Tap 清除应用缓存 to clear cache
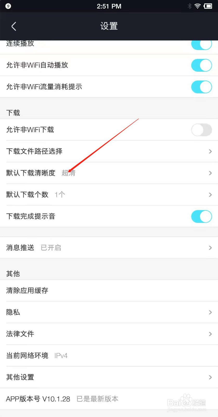 point(109,291)
